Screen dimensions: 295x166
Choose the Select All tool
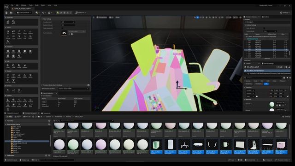tap(8, 32)
